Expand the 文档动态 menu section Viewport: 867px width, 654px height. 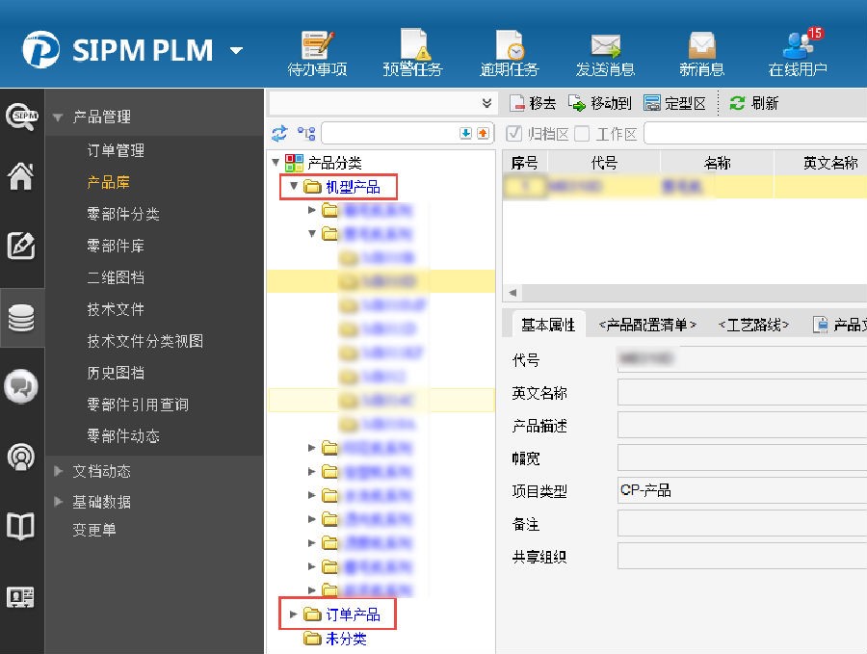[58, 471]
